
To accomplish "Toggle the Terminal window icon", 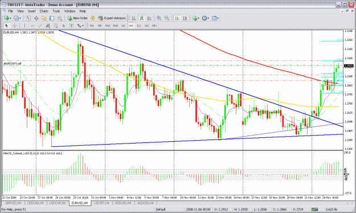I will coord(52,18).
